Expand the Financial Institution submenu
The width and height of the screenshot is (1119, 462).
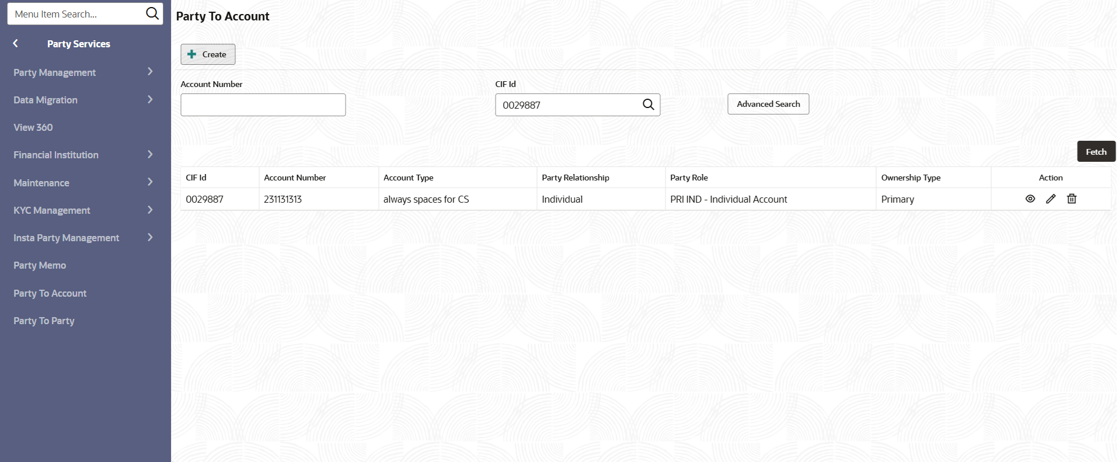(x=150, y=155)
